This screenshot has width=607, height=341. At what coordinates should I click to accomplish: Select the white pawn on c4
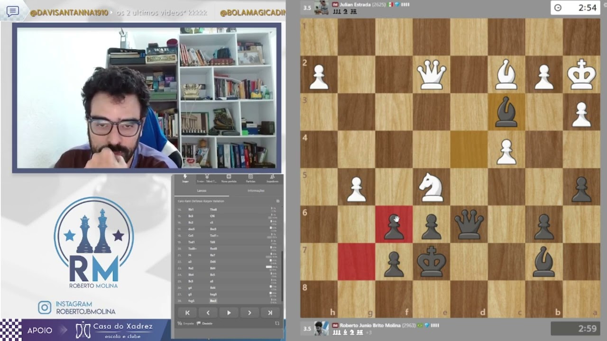pos(506,152)
